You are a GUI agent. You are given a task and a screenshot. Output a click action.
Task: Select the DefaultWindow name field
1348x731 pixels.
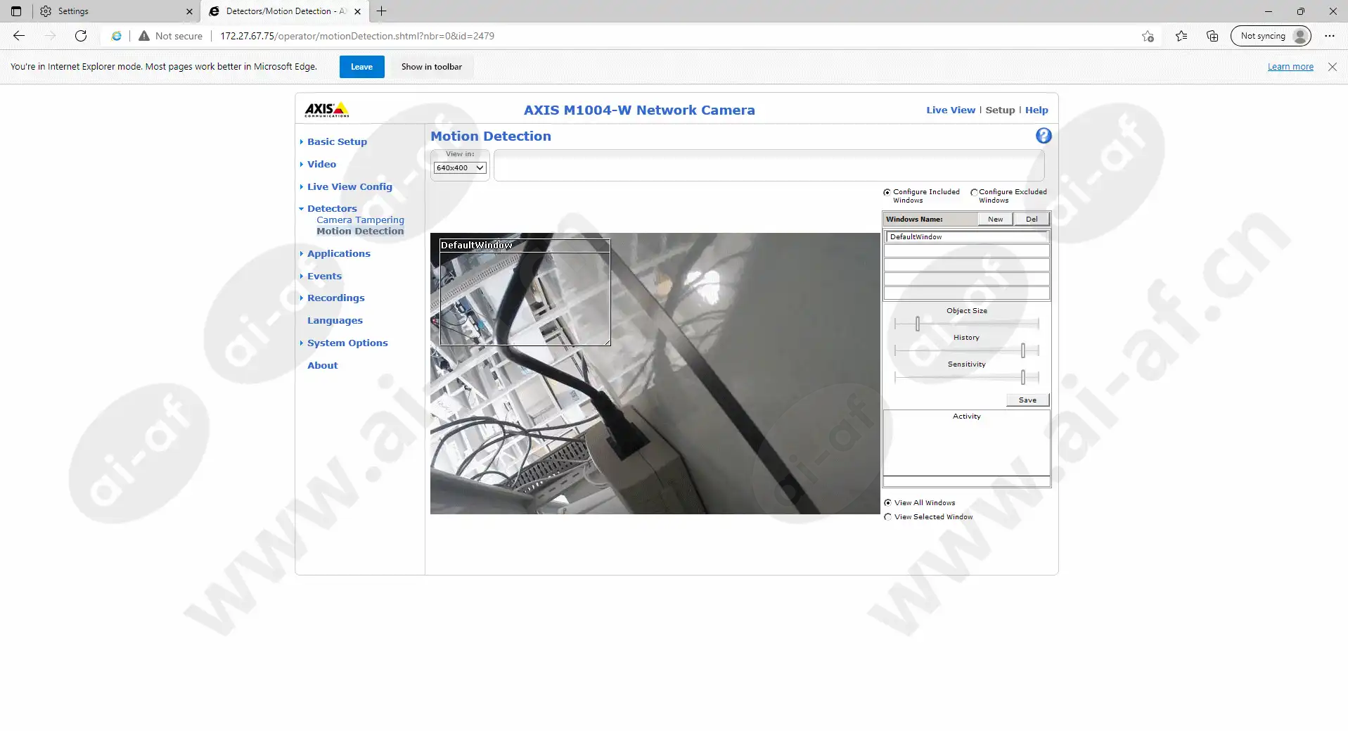click(967, 237)
